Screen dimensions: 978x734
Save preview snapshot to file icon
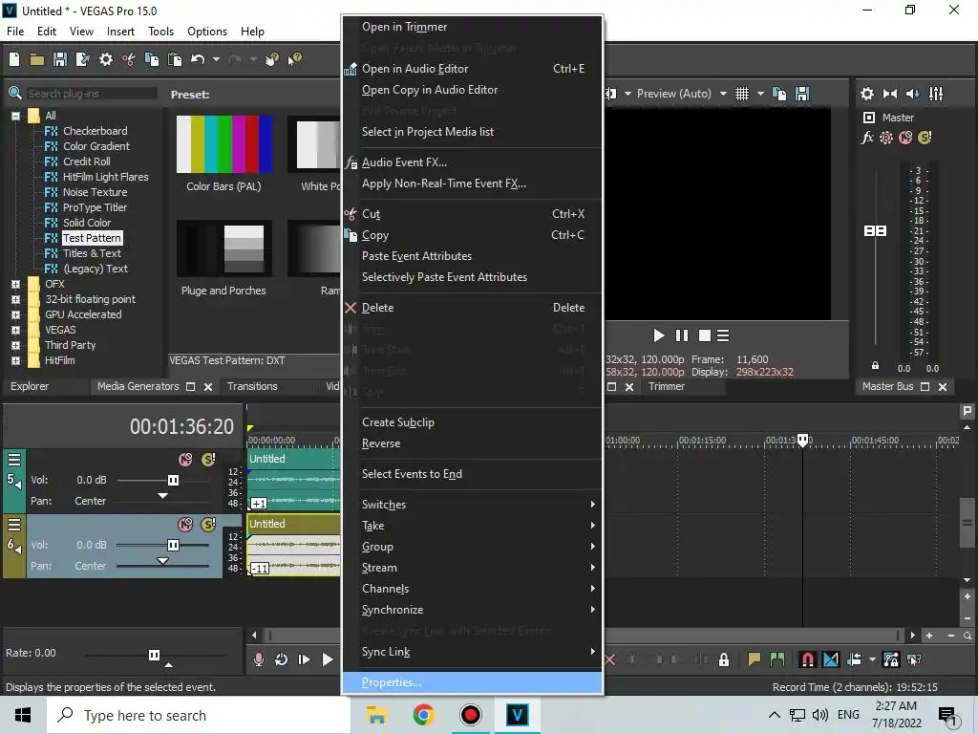[x=802, y=94]
